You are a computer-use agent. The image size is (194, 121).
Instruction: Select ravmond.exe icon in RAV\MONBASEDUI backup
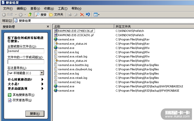pos(56,86)
